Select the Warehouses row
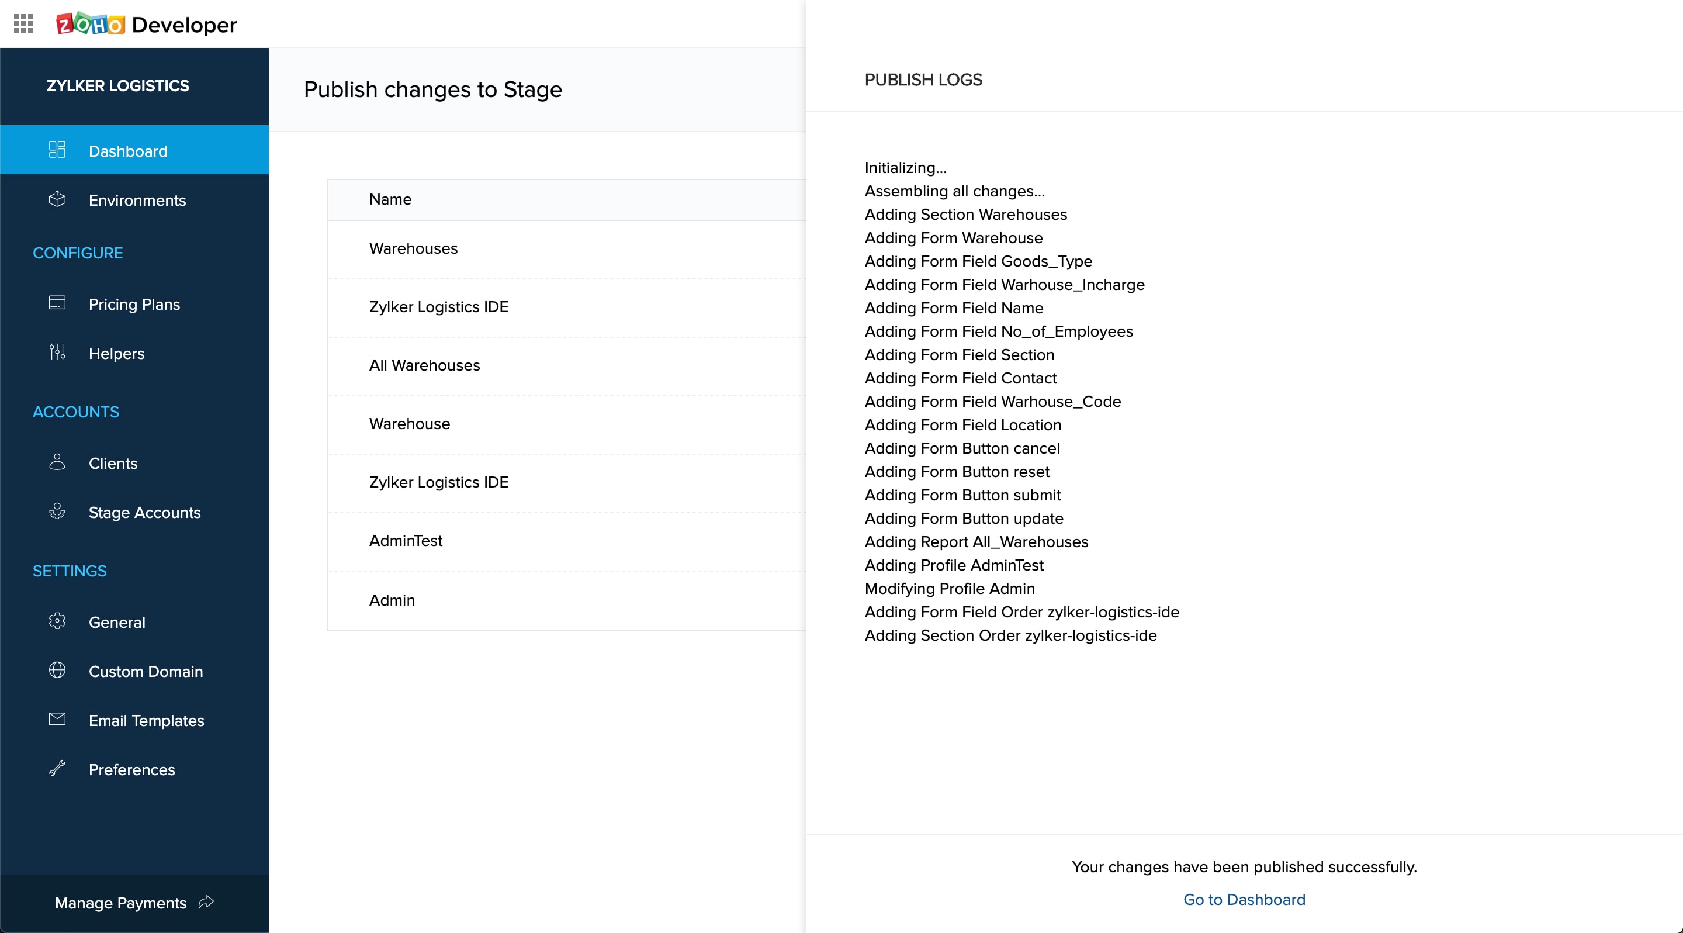1683x933 pixels. [x=567, y=249]
